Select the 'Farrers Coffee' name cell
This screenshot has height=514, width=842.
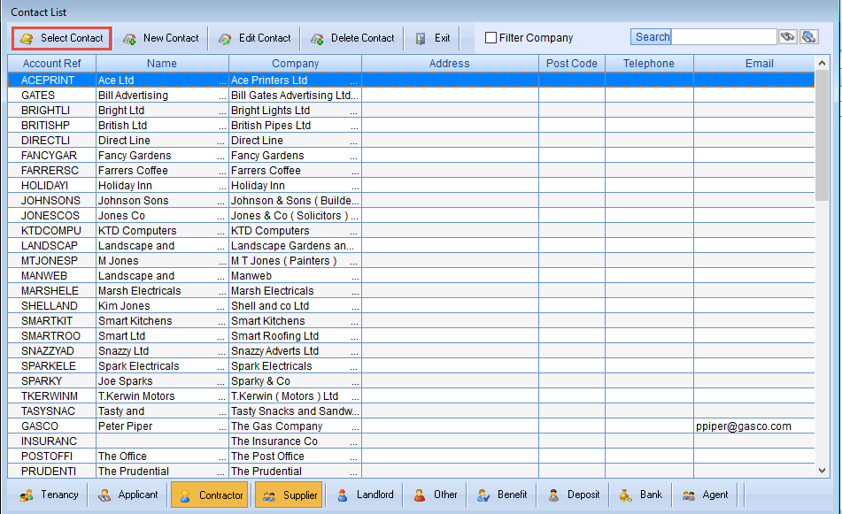point(162,170)
